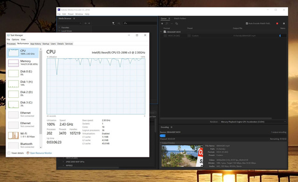Viewport: 298px width, 182px height.
Task: Click the Task Manager title bar icon
Action: [8, 35]
